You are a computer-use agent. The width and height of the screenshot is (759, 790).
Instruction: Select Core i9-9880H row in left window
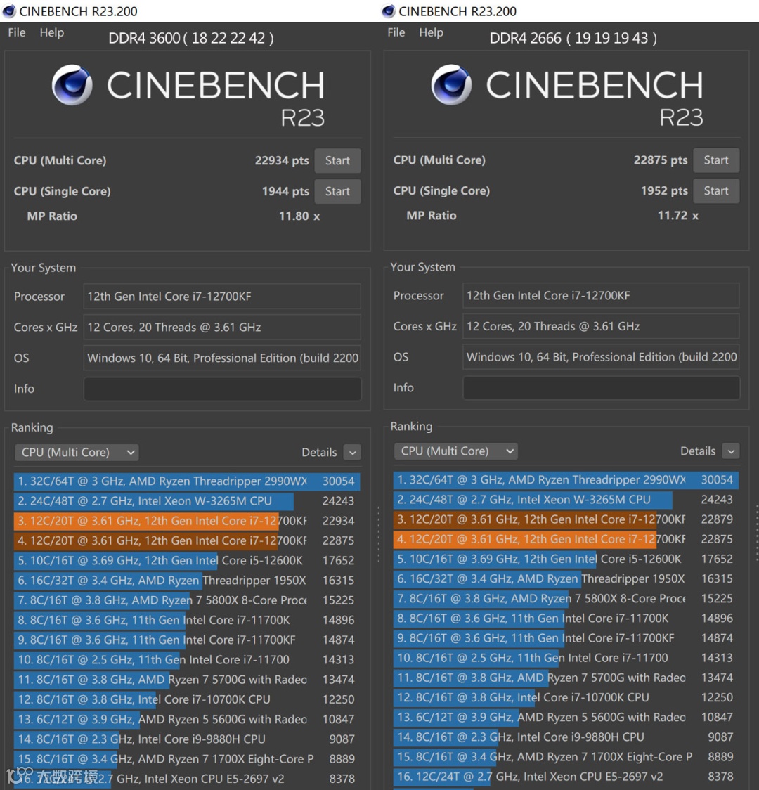point(187,739)
